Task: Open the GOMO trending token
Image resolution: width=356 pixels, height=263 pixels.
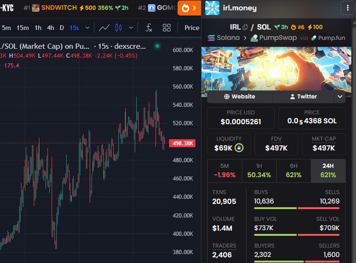Action: [158, 8]
